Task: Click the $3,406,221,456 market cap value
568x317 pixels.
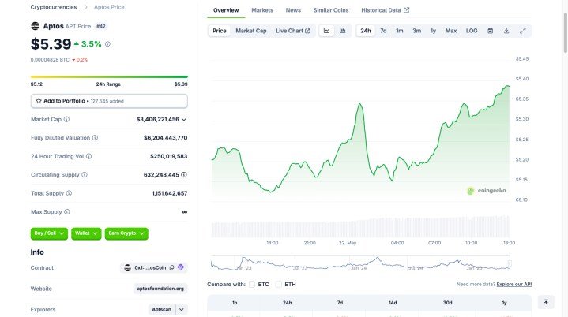Action: (157, 119)
